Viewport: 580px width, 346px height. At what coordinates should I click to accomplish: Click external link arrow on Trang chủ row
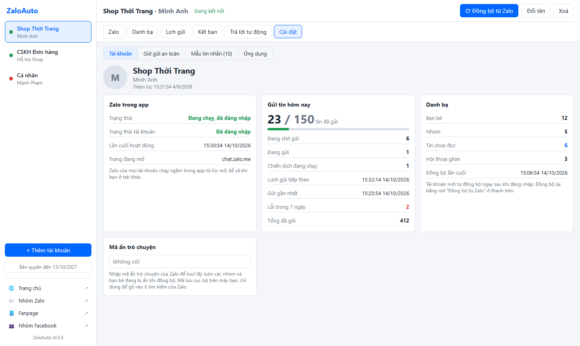87,288
